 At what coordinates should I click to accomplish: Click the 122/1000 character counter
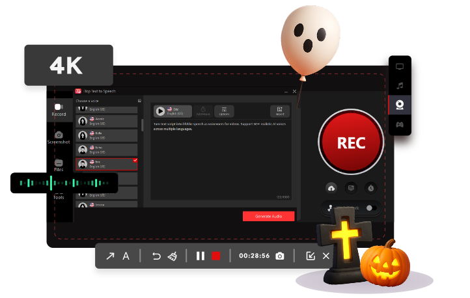tap(283, 197)
